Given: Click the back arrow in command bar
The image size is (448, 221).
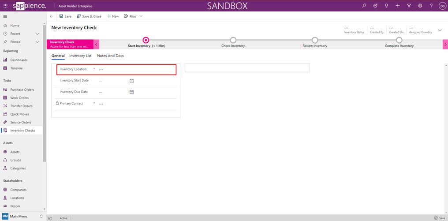Looking at the screenshot, I should [52, 16].
